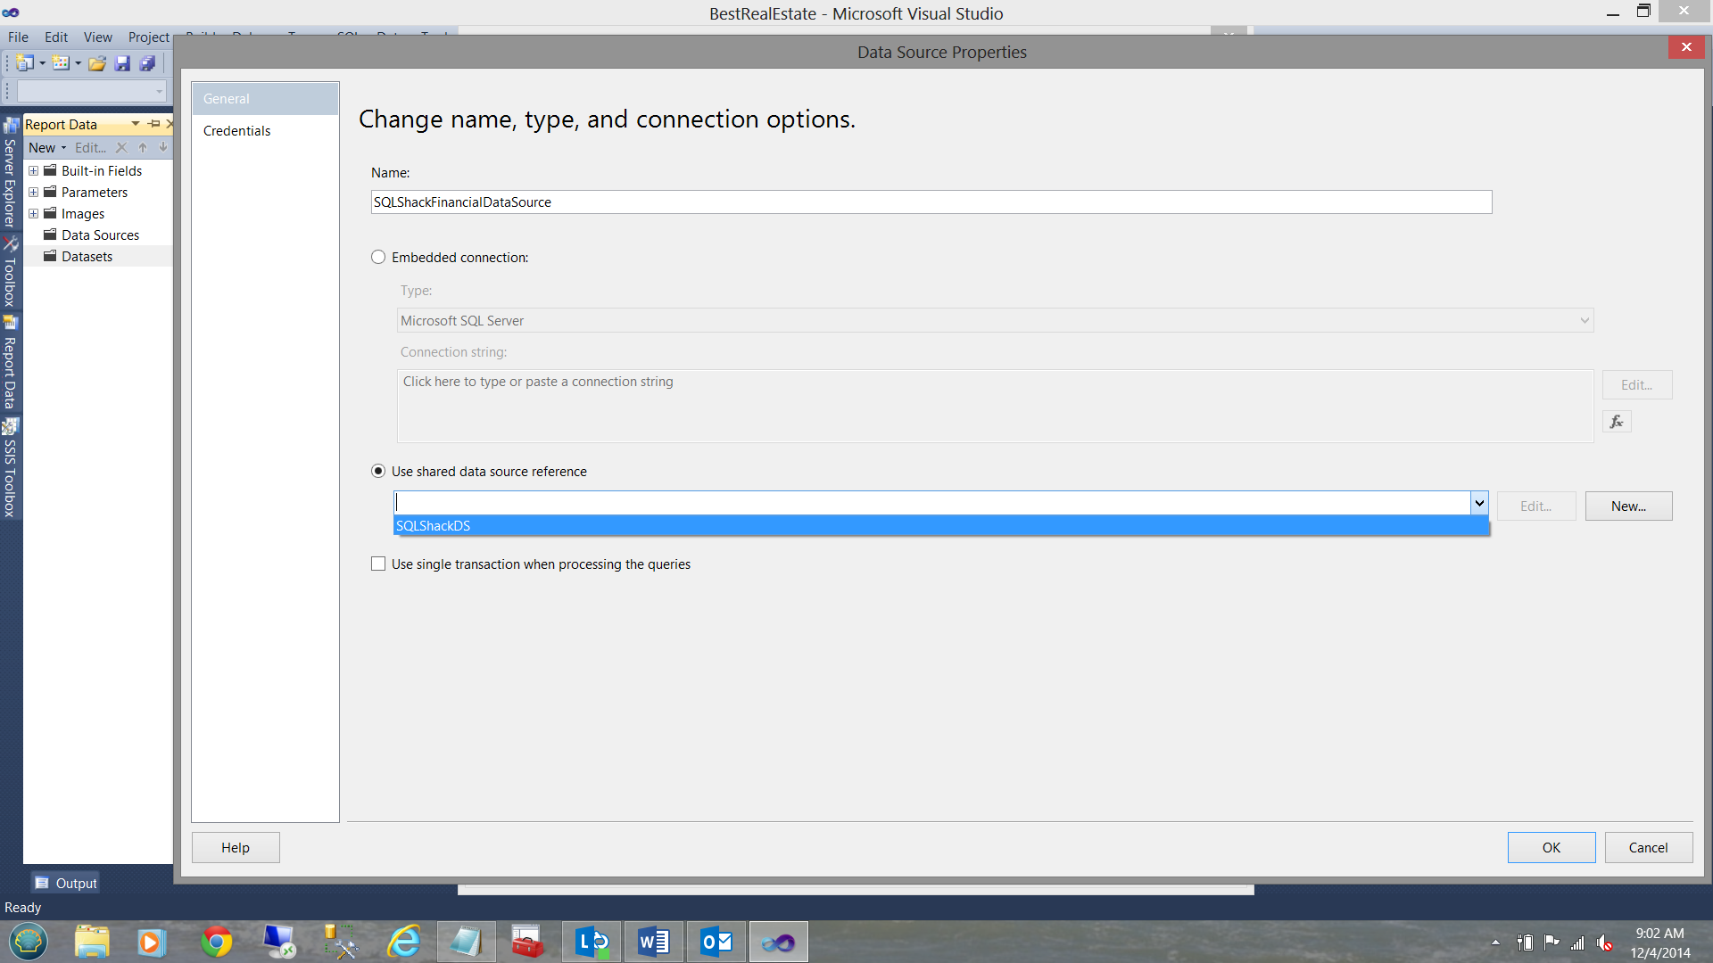Enable single transaction when processing queries
The width and height of the screenshot is (1713, 963).
tap(378, 564)
